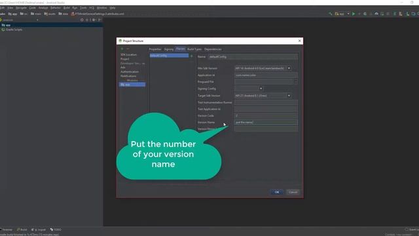This screenshot has width=419, height=236.
Task: Click Test Instrumentation Runner input field
Action: click(x=266, y=102)
